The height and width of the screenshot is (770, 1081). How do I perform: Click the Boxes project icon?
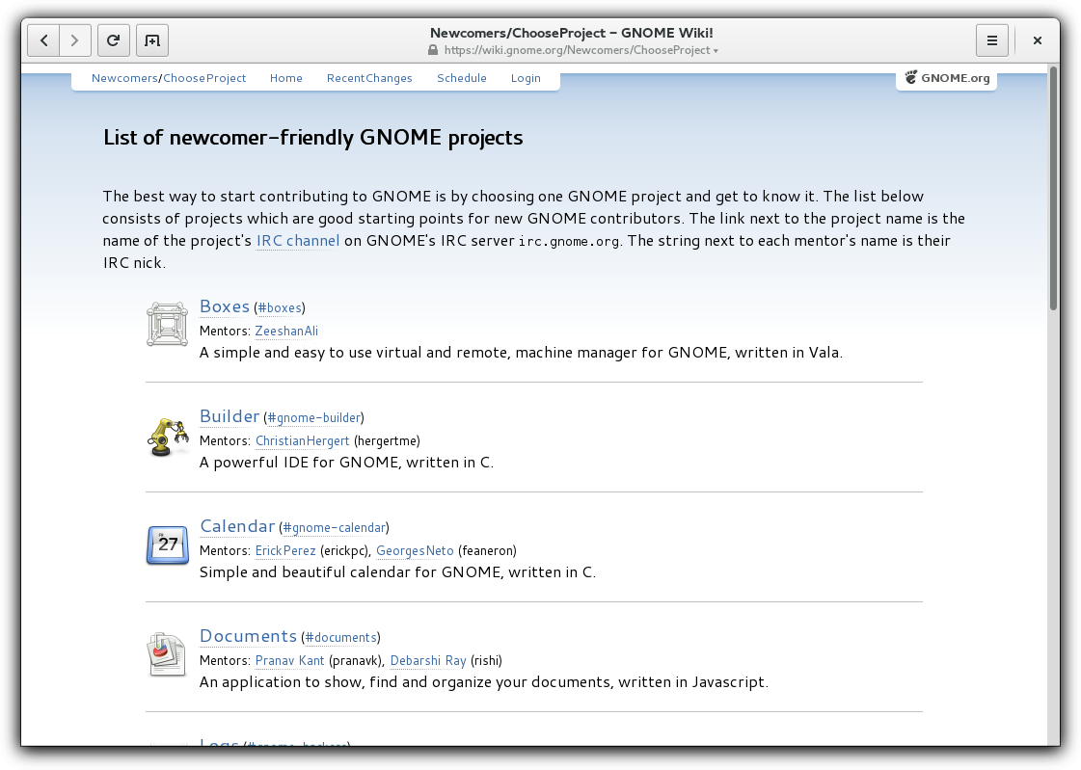point(167,324)
